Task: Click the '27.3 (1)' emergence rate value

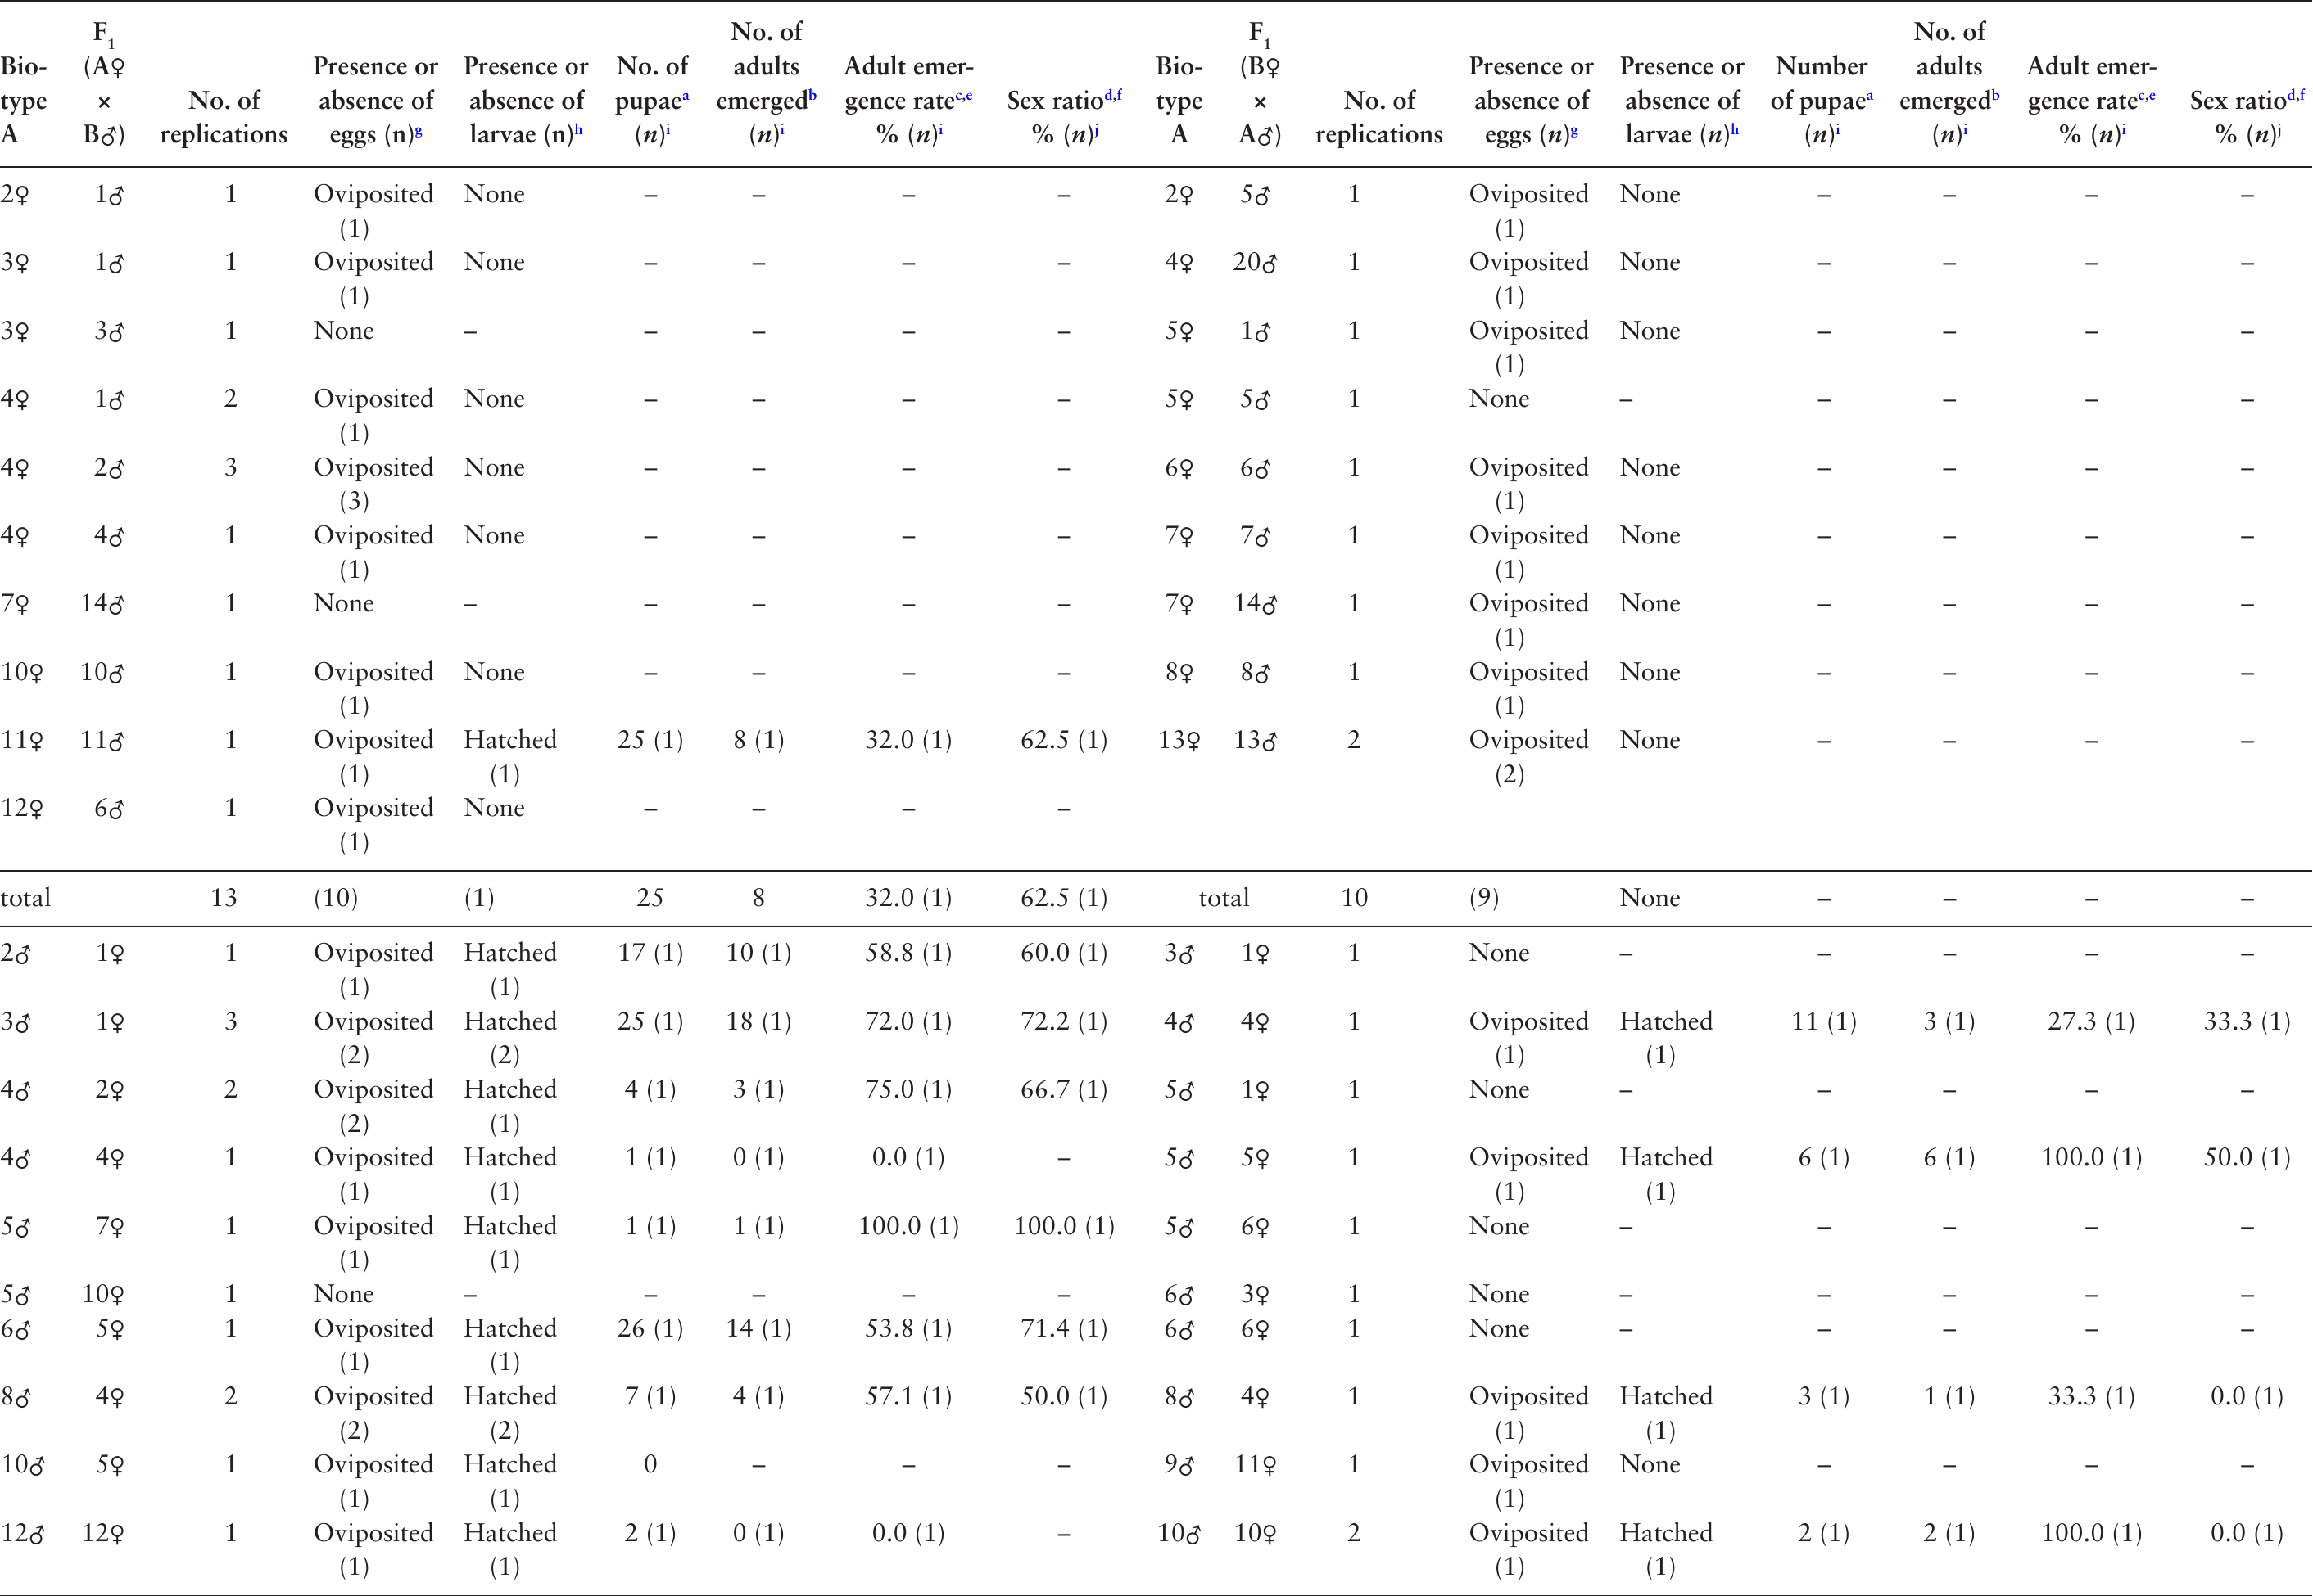Action: pyautogui.click(x=2091, y=1022)
